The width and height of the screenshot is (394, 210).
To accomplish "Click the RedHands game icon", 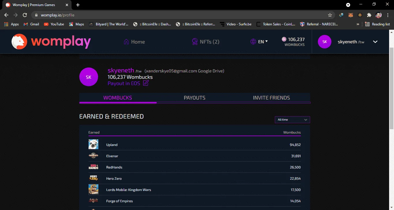I will point(93,167).
